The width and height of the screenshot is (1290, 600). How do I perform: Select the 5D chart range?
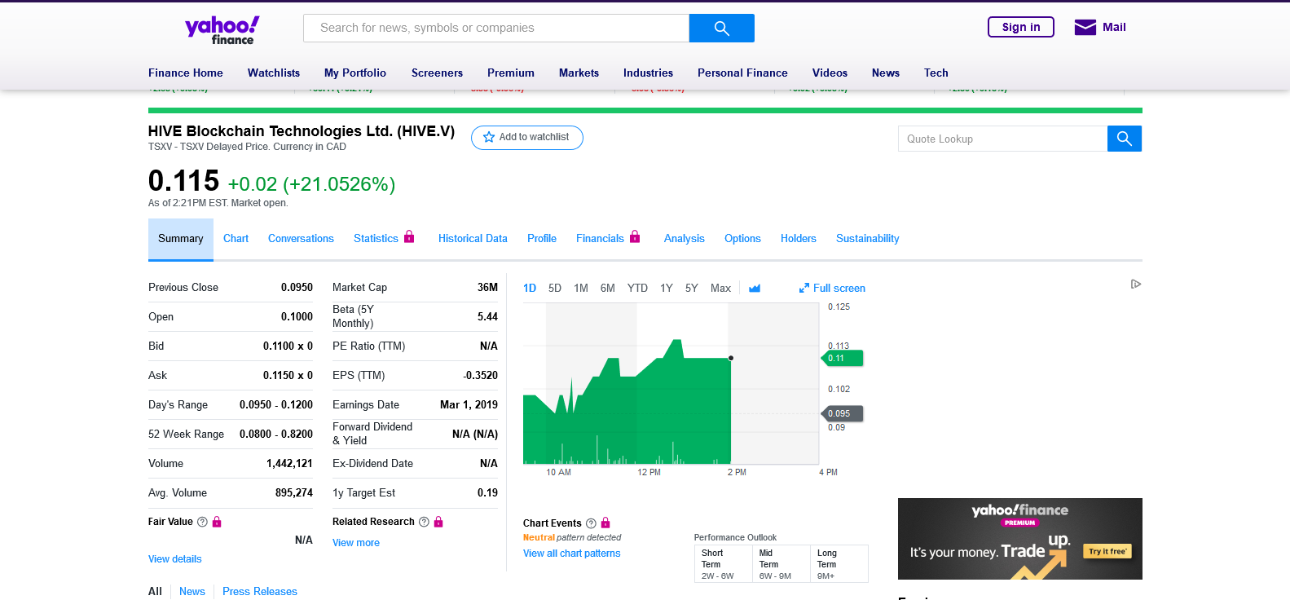click(x=555, y=289)
